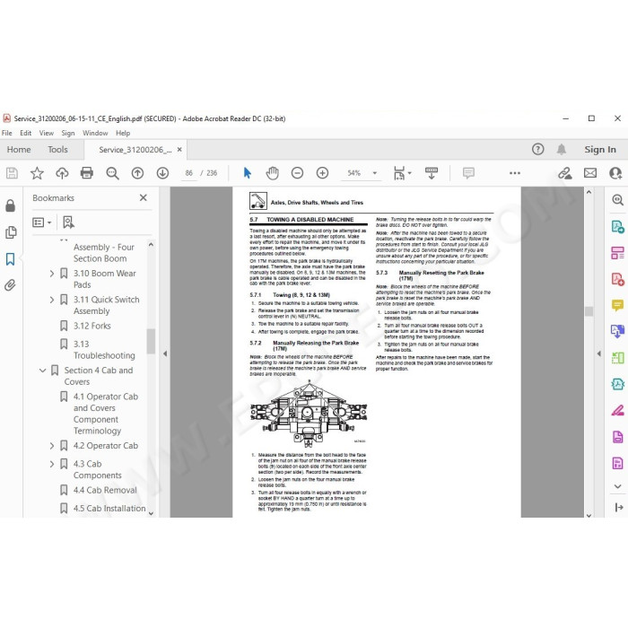Open the Fill & Sign pen tool
628x628 pixels.
(617, 410)
